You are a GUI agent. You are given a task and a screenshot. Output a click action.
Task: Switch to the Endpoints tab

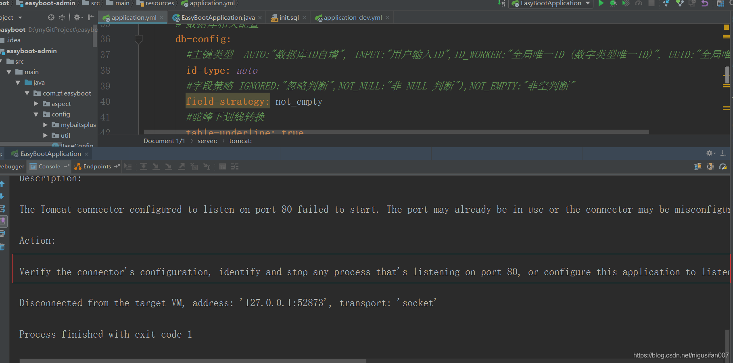[x=96, y=167]
